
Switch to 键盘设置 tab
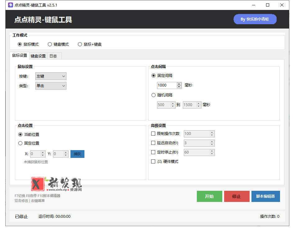click(x=38, y=56)
